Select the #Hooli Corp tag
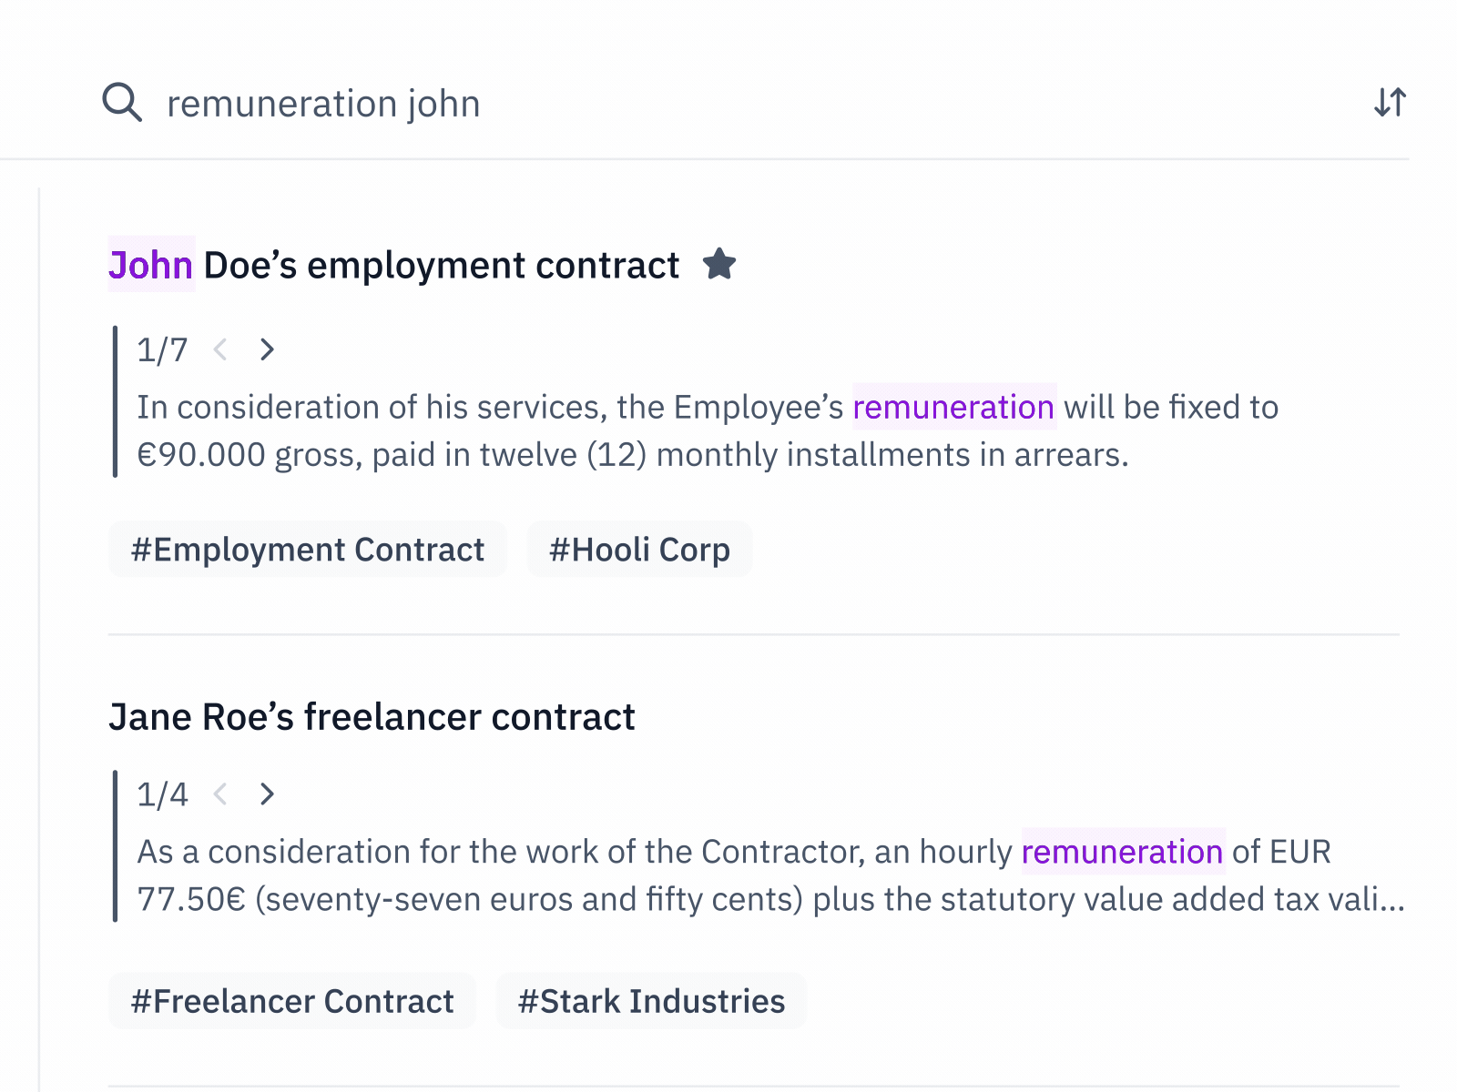1457x1092 pixels. [x=639, y=550]
